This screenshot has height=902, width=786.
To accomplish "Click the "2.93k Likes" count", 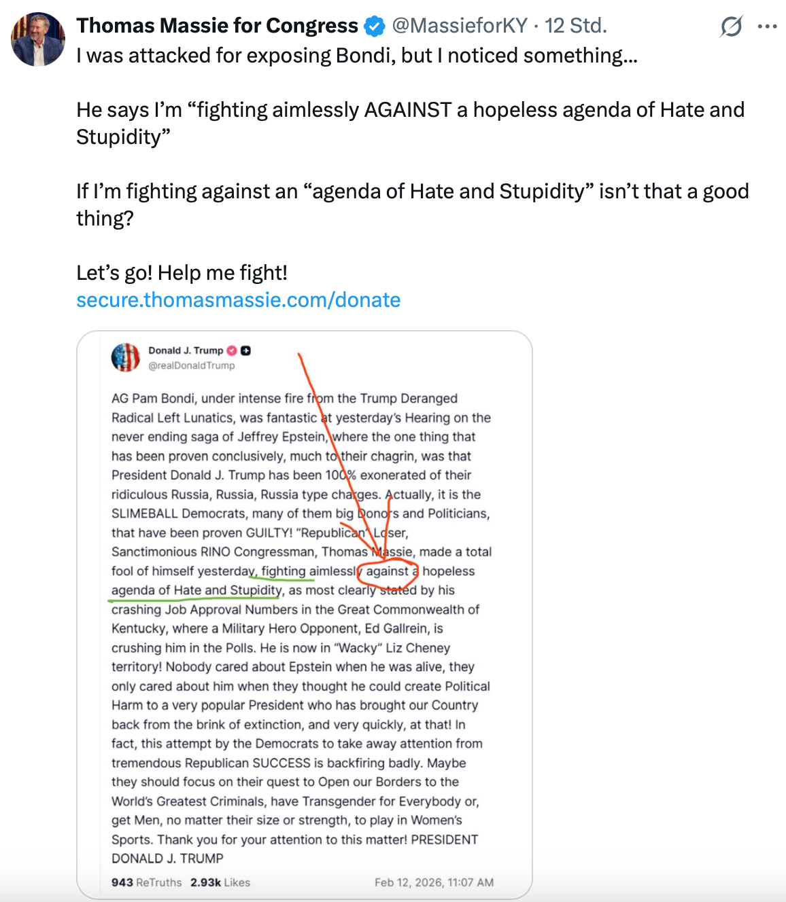I will tap(220, 882).
